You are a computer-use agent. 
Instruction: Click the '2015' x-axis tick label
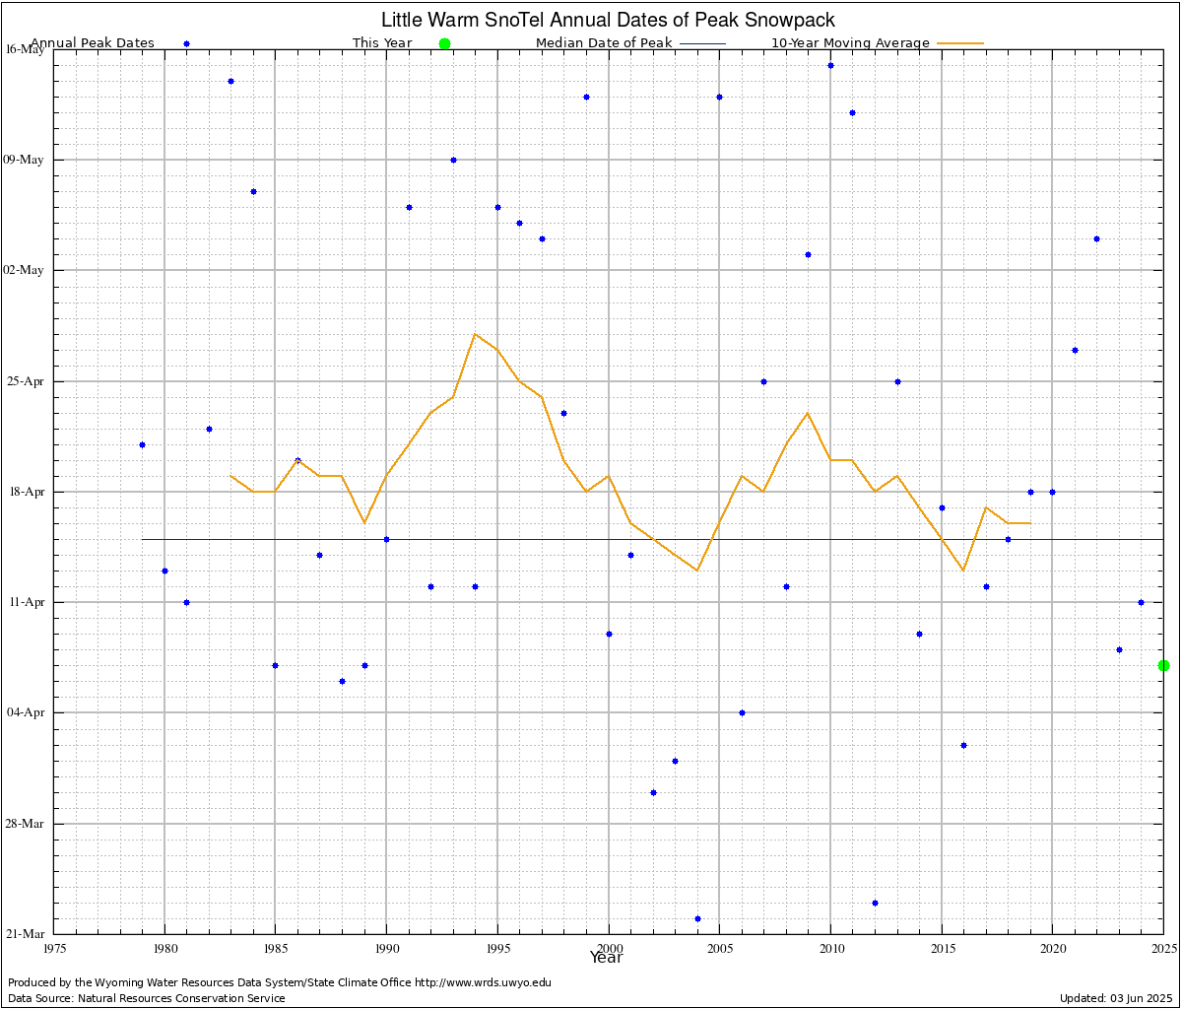(942, 948)
